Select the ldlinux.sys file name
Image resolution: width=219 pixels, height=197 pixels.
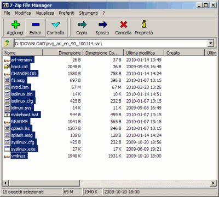click(21, 108)
